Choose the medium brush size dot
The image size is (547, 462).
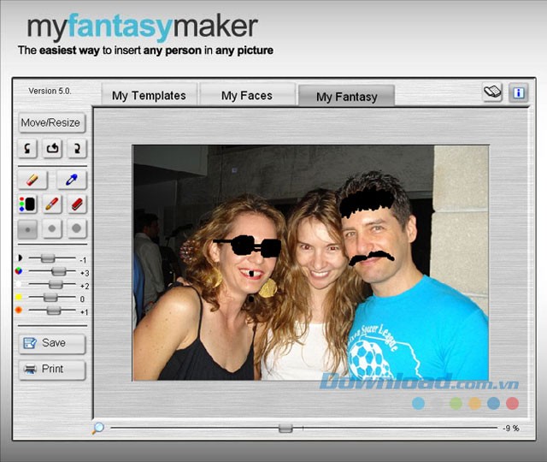[52, 229]
